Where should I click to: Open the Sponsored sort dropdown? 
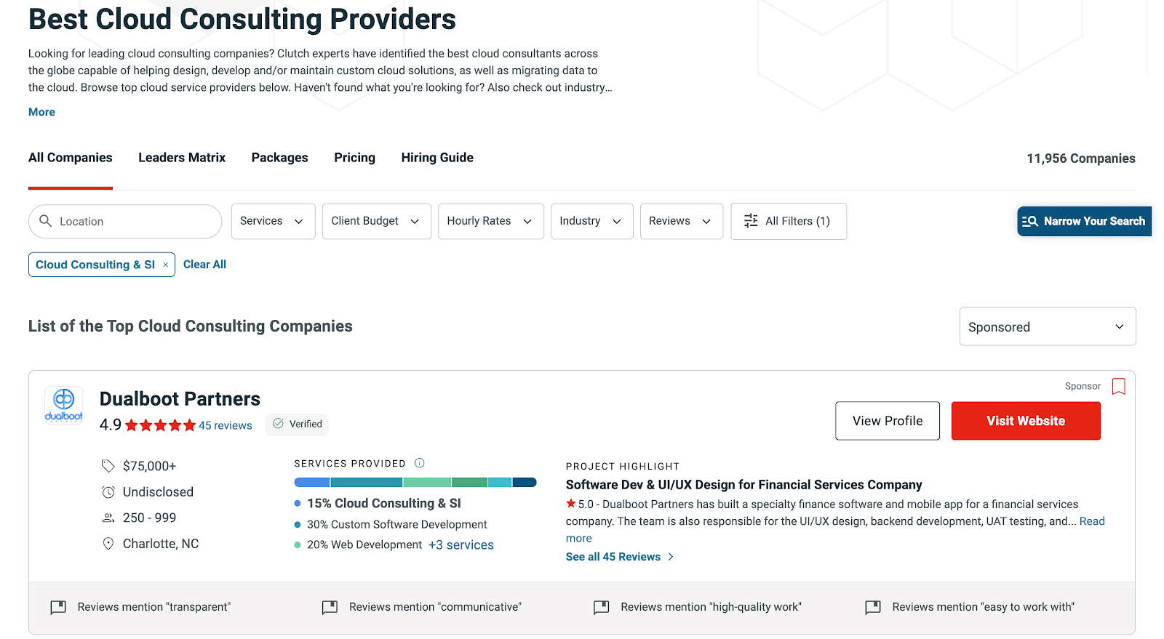1047,327
